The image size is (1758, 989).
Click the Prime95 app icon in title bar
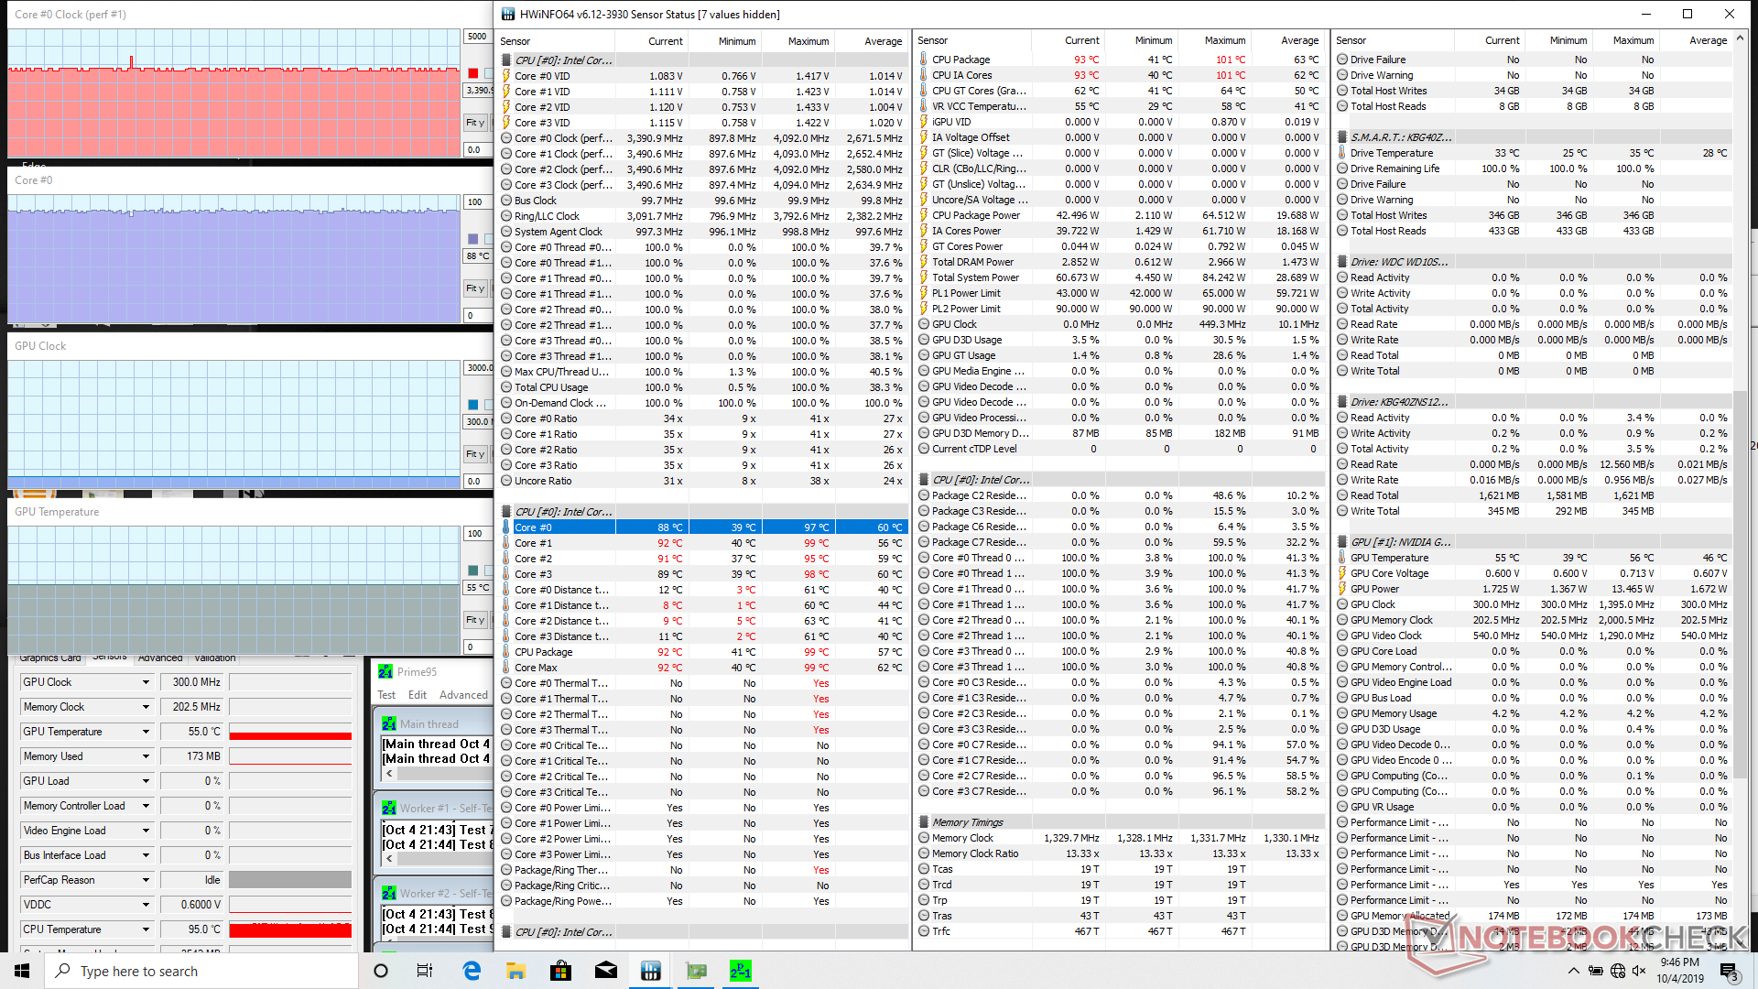385,671
